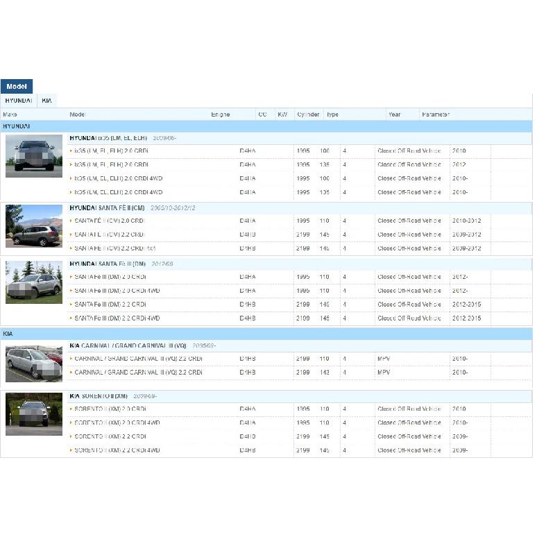Open the Model tab
The width and height of the screenshot is (537, 537).
17,86
